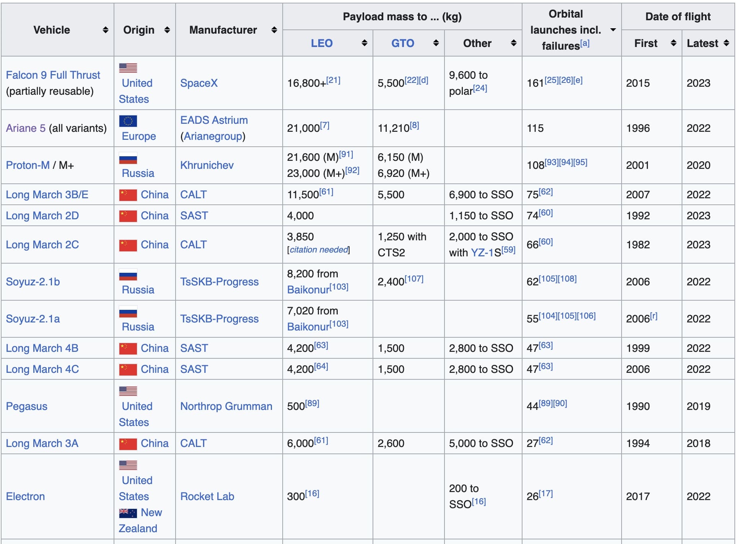
Task: Open footnote [a] in Orbital launches header
Action: (585, 44)
